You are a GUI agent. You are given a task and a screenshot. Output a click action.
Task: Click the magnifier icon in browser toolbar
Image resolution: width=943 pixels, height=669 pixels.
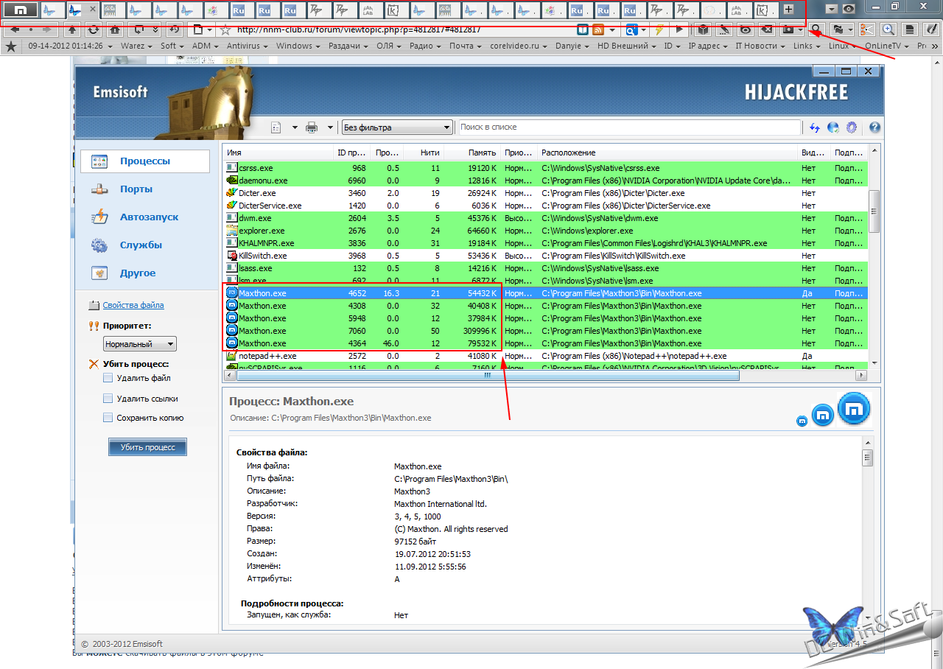(816, 29)
